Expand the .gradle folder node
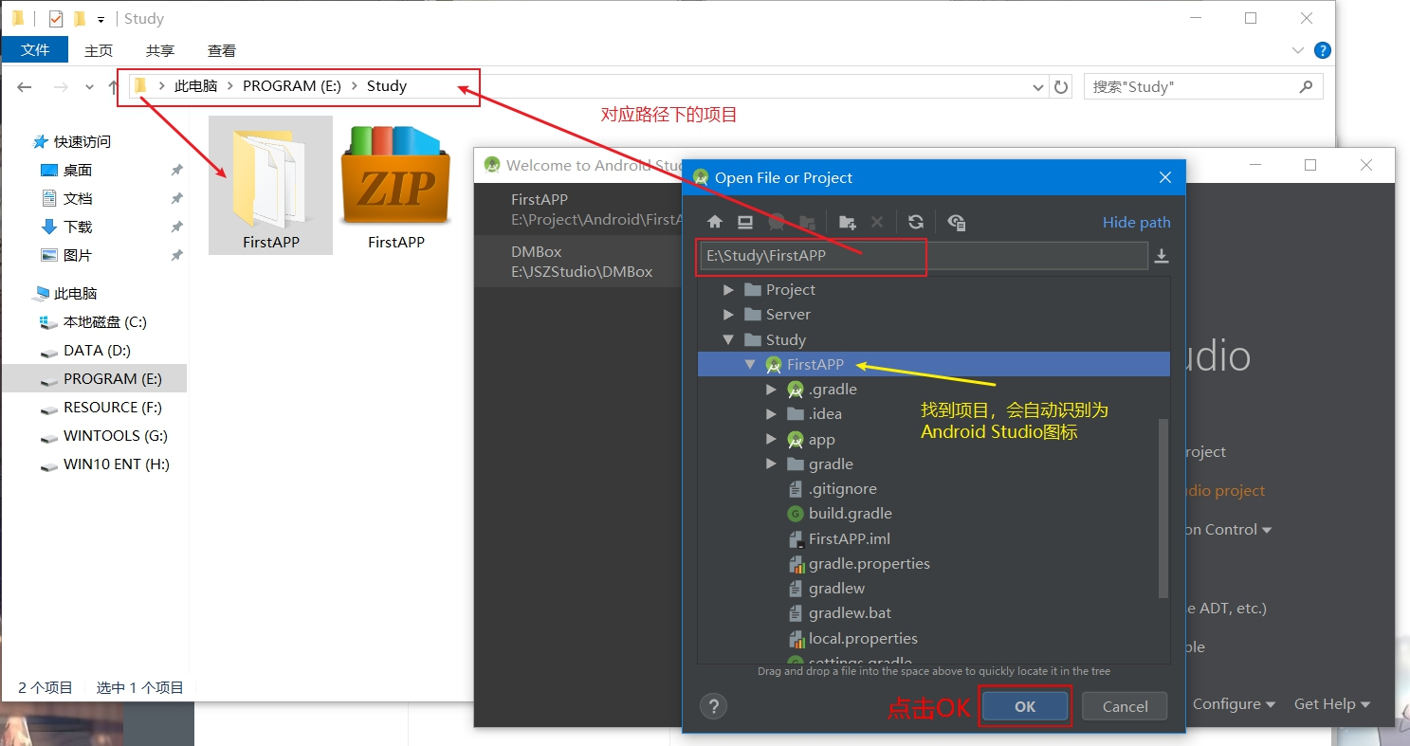This screenshot has width=1410, height=746. pos(771,389)
